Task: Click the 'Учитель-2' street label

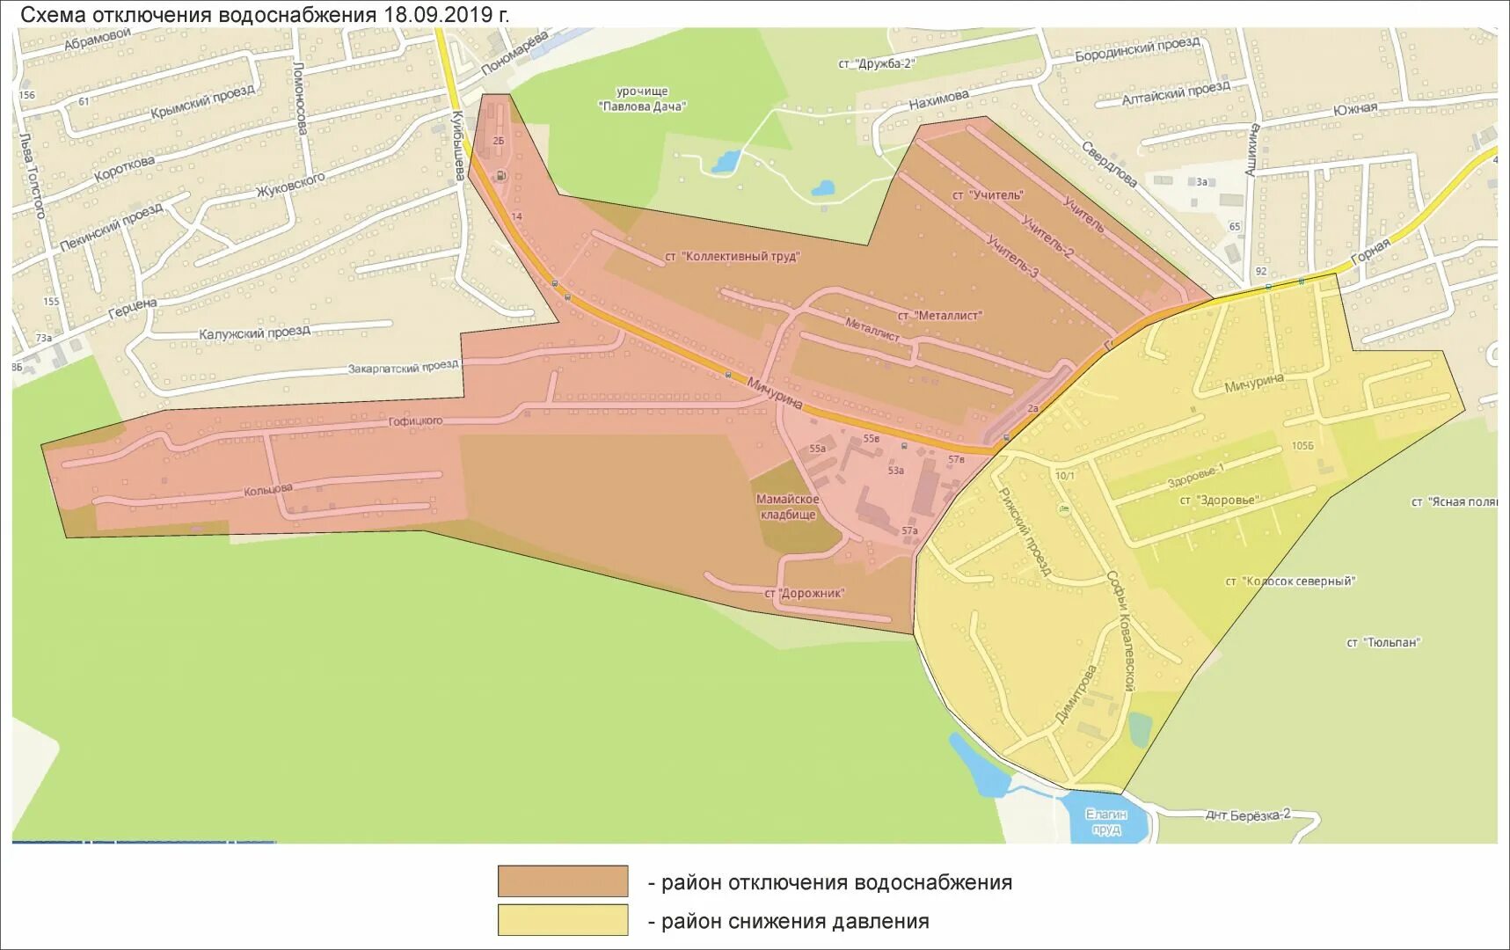Action: [1047, 236]
